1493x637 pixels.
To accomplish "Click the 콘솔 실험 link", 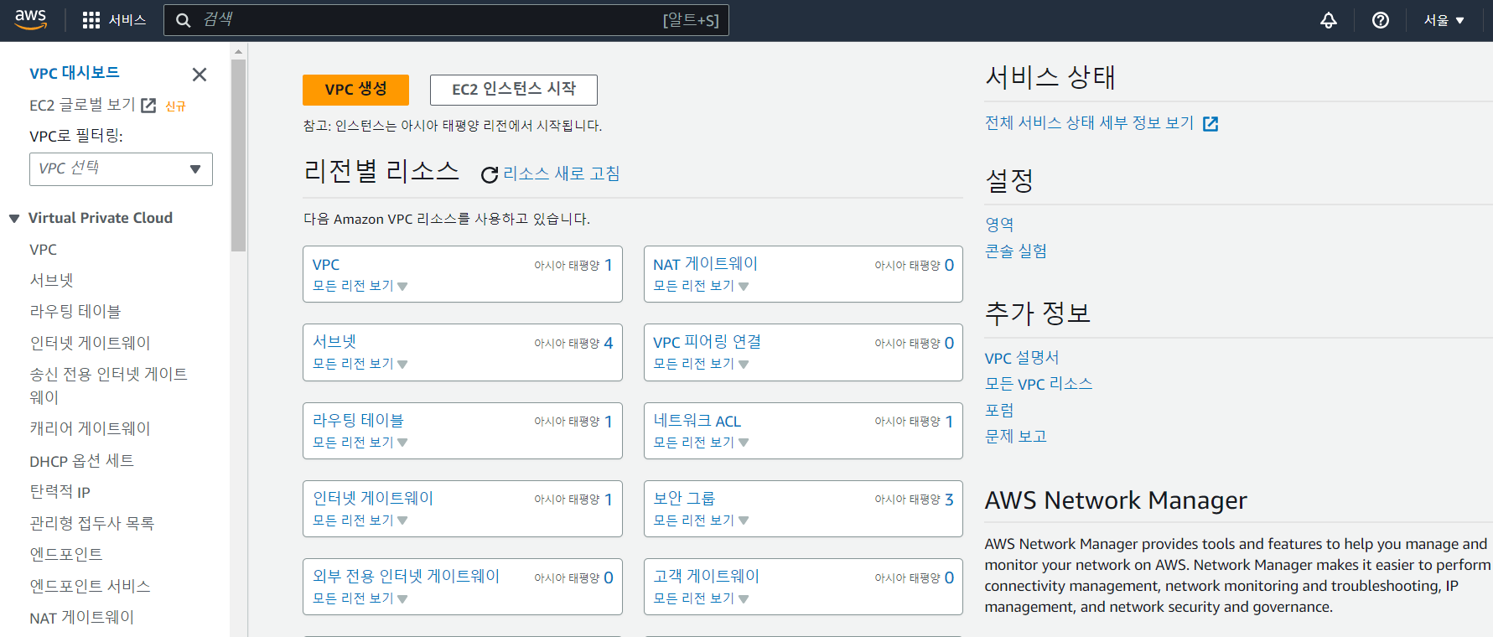I will tap(1016, 251).
